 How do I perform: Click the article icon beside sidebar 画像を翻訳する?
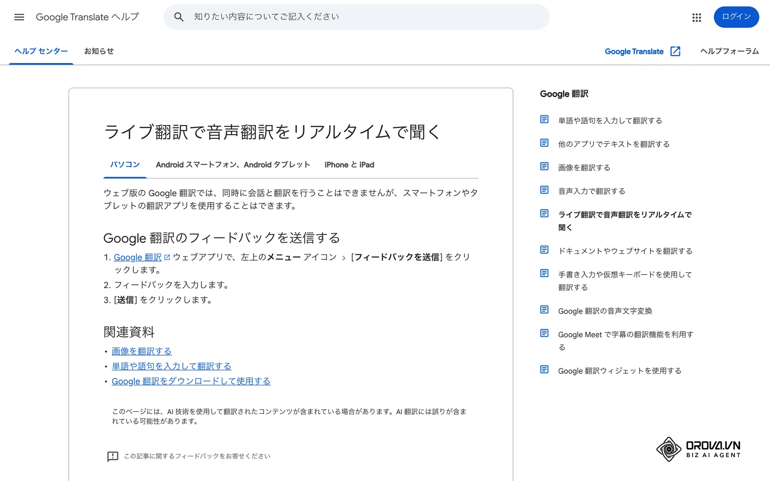click(x=544, y=166)
